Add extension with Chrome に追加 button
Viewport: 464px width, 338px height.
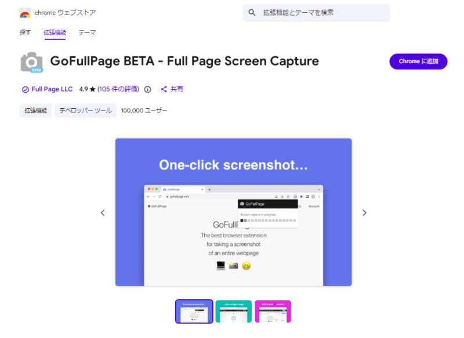pos(418,61)
